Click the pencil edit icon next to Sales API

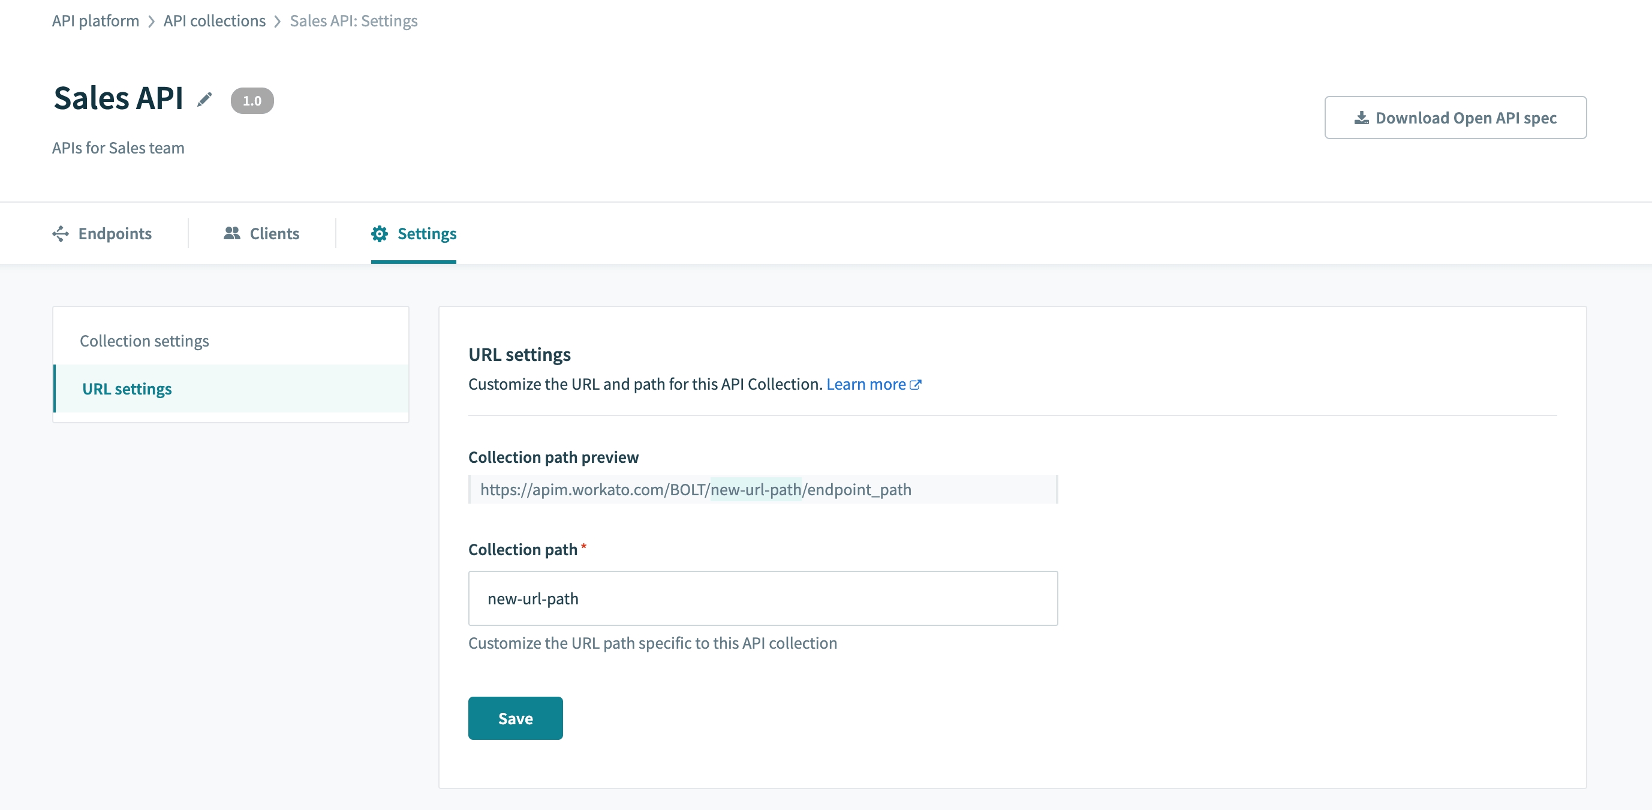pos(207,100)
